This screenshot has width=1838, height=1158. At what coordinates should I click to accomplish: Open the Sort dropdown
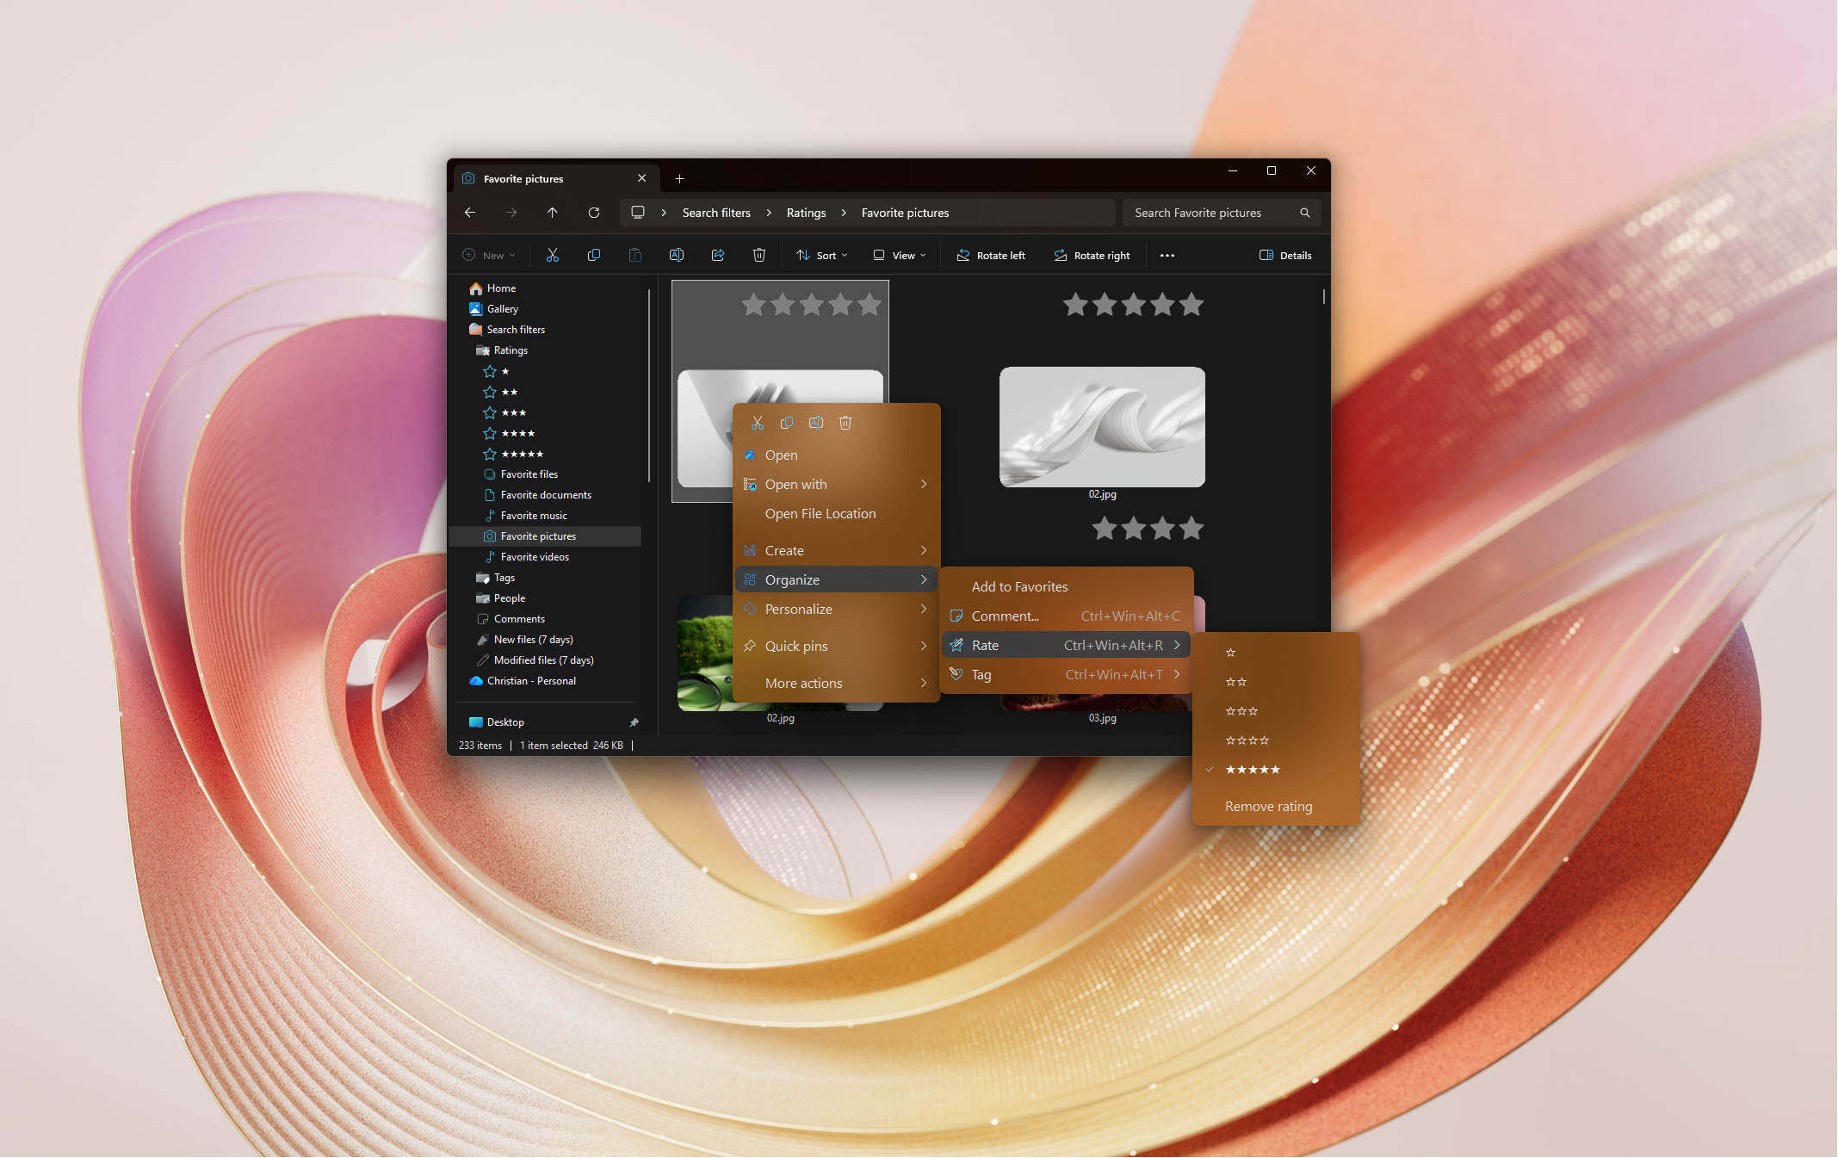tap(822, 256)
